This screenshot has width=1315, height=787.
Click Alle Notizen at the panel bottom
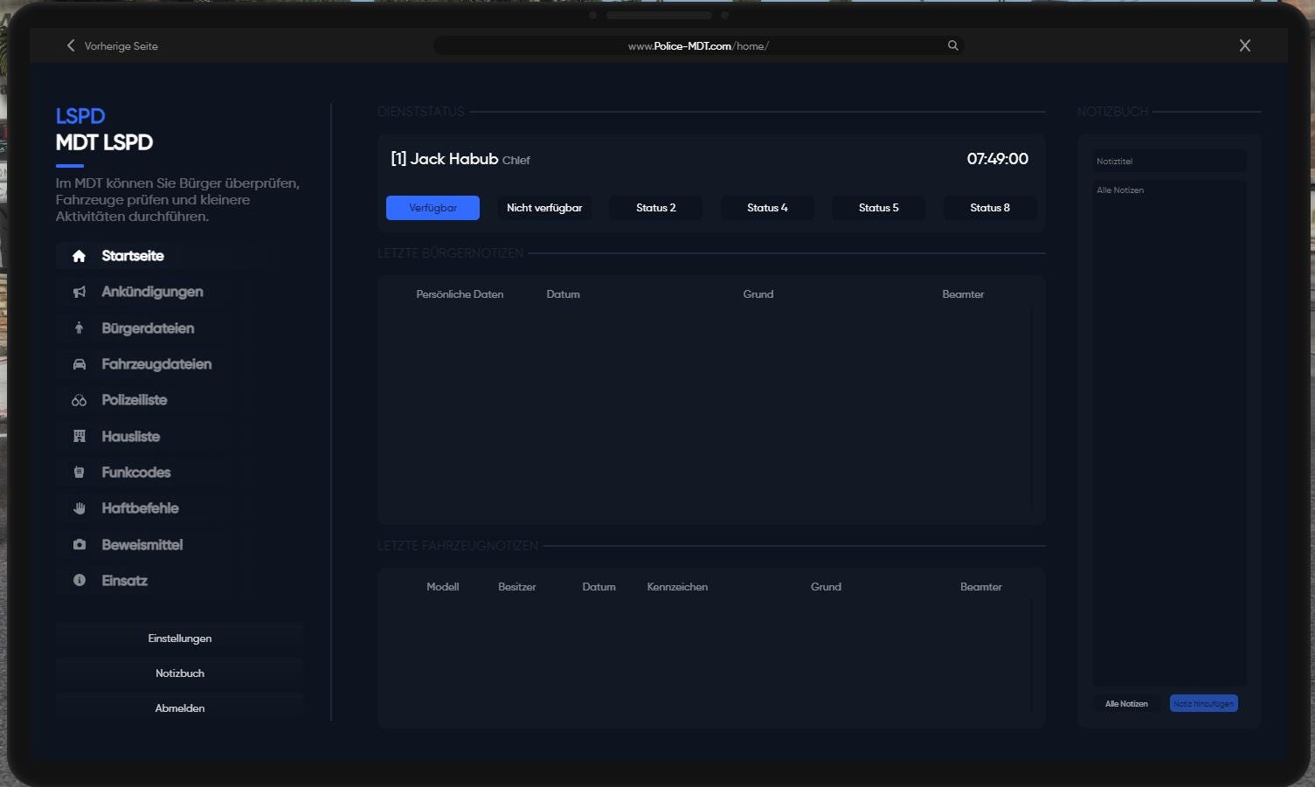(x=1126, y=703)
